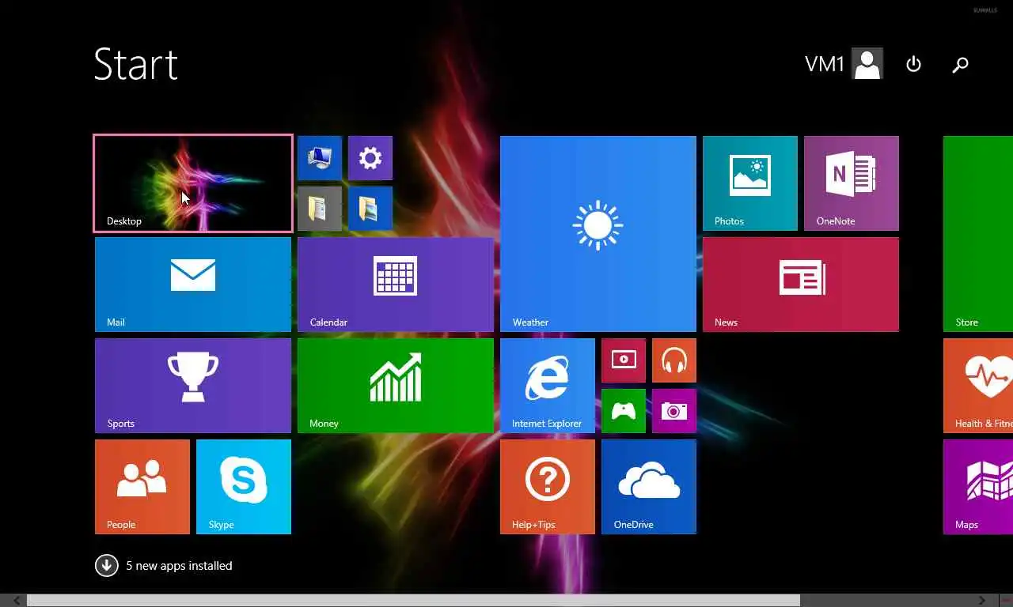
Task: Open the Weather tile
Action: click(598, 234)
